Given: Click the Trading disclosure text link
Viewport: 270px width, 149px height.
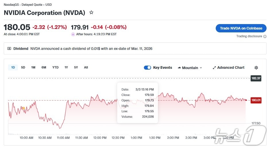Looking at the screenshot, I should [x=249, y=36].
